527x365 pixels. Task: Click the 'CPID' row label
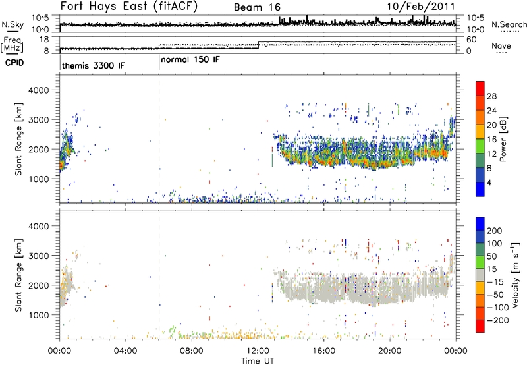(14, 63)
